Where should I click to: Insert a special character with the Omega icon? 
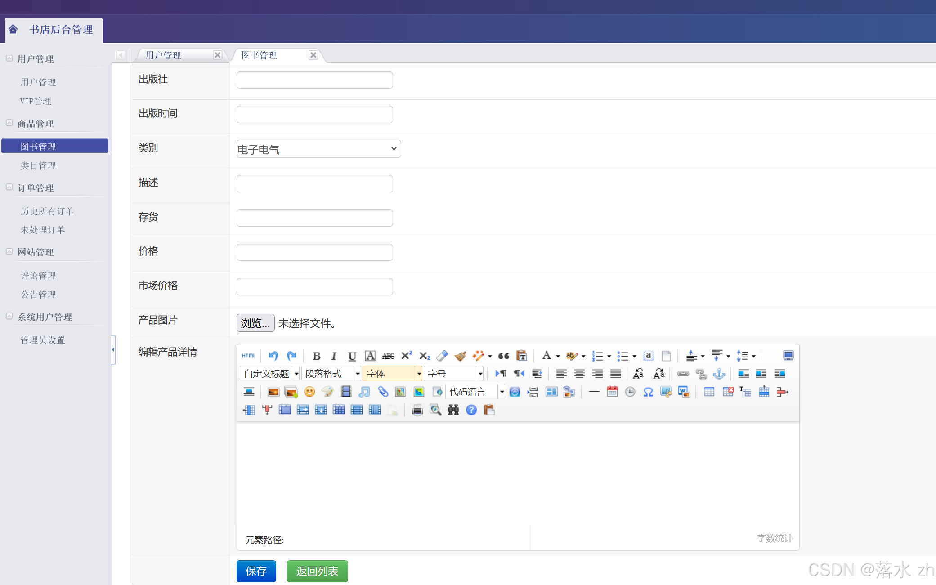point(648,392)
